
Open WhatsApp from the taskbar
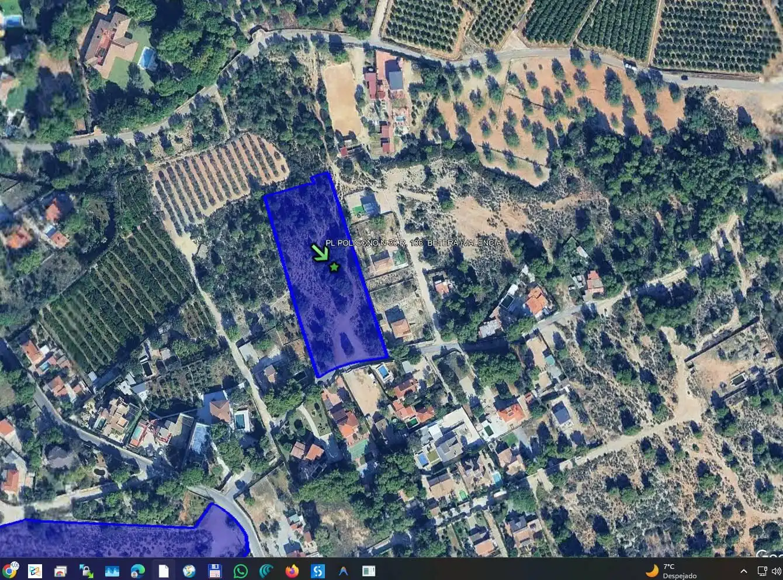pyautogui.click(x=240, y=571)
